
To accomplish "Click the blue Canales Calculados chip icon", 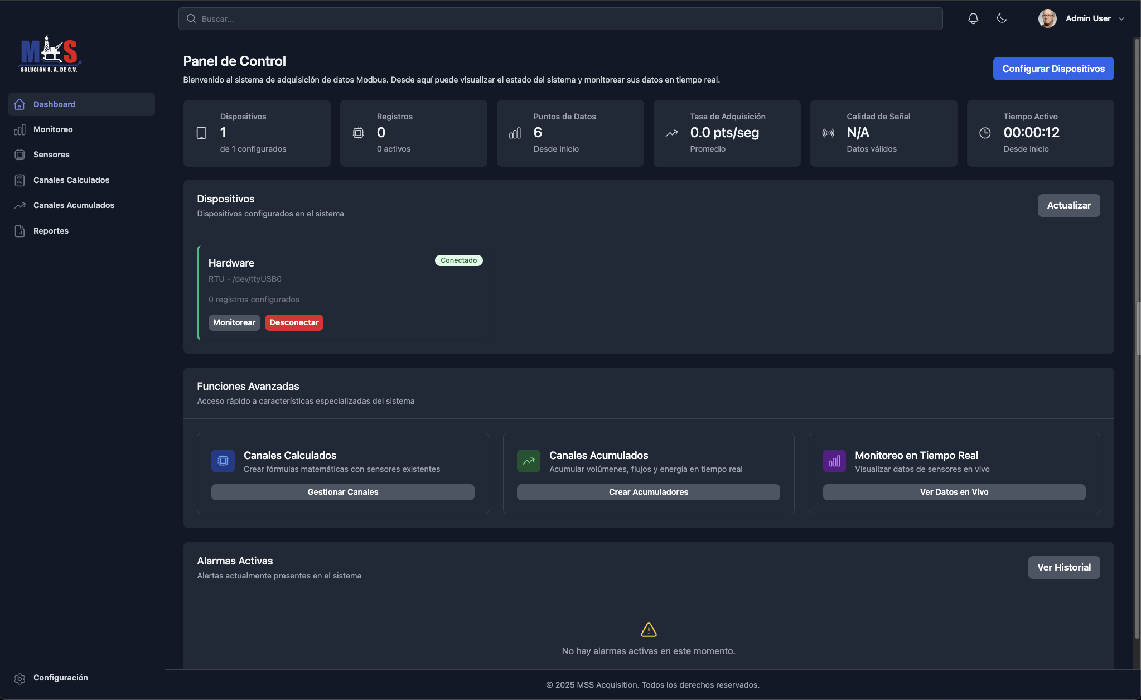I will (223, 461).
